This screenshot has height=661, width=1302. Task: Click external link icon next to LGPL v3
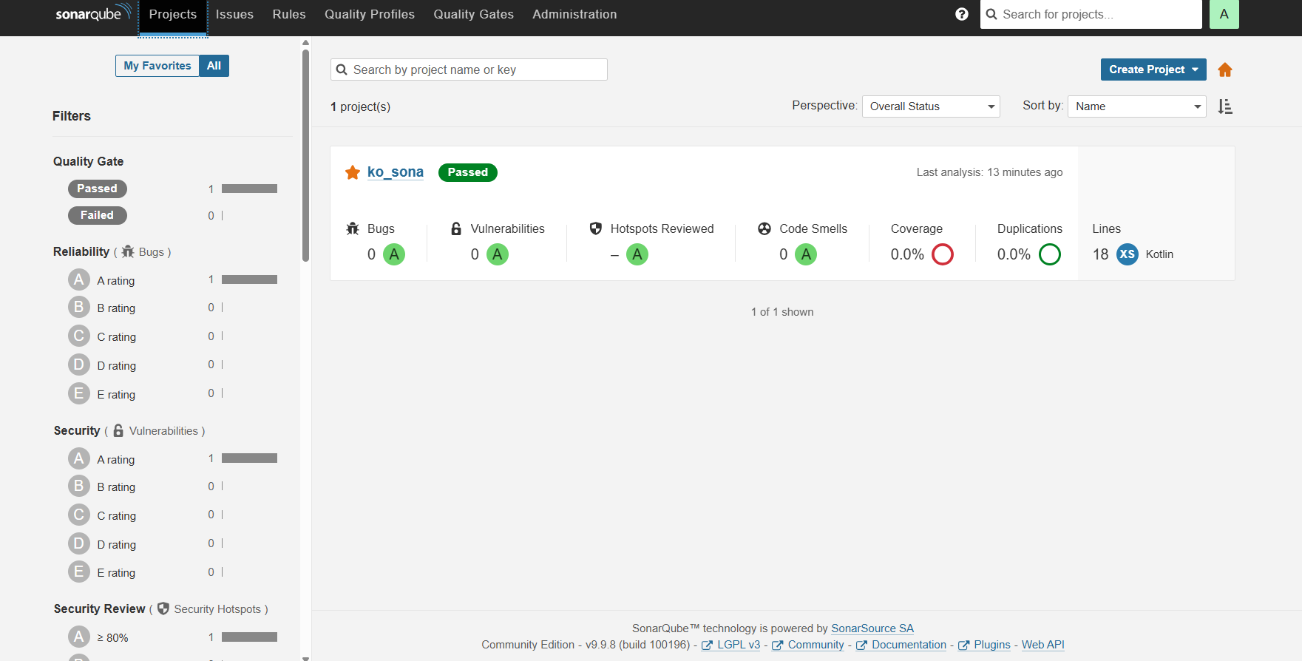coord(707,645)
